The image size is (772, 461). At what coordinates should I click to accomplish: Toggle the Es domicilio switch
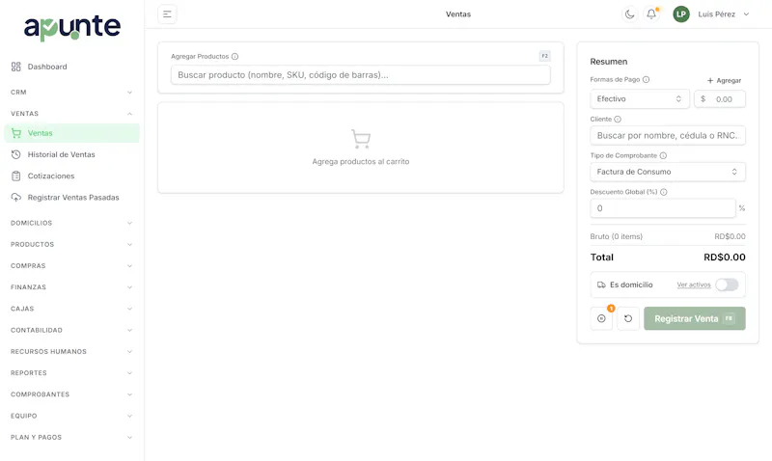click(x=728, y=285)
